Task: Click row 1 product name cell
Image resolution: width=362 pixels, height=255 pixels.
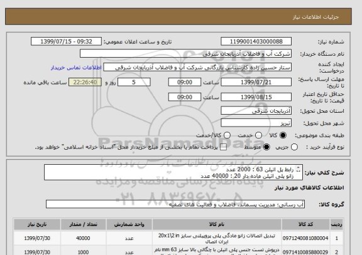Action: pos(217,239)
